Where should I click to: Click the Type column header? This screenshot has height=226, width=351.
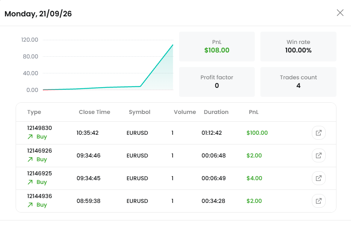[x=34, y=112]
